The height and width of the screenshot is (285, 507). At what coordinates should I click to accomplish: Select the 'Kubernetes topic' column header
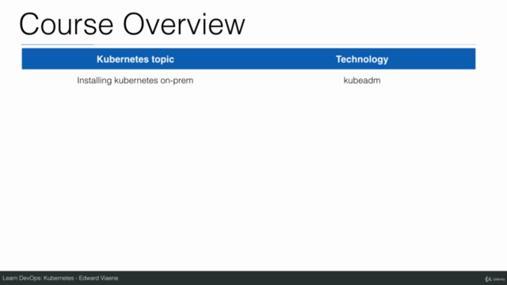point(135,59)
